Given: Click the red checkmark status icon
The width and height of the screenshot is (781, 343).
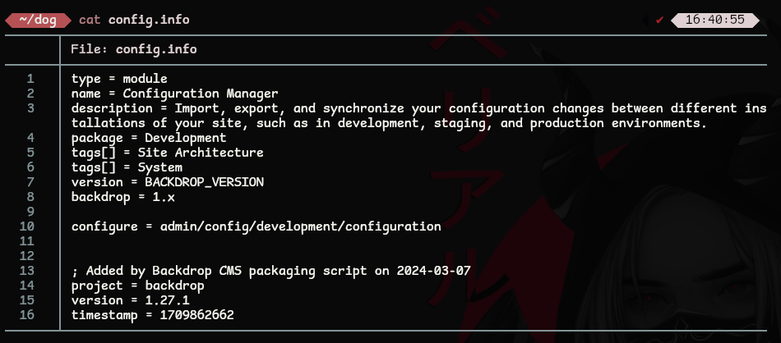Looking at the screenshot, I should tap(659, 21).
